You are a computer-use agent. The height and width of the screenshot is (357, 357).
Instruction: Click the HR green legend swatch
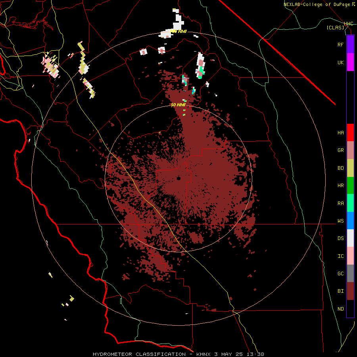pyautogui.click(x=350, y=186)
